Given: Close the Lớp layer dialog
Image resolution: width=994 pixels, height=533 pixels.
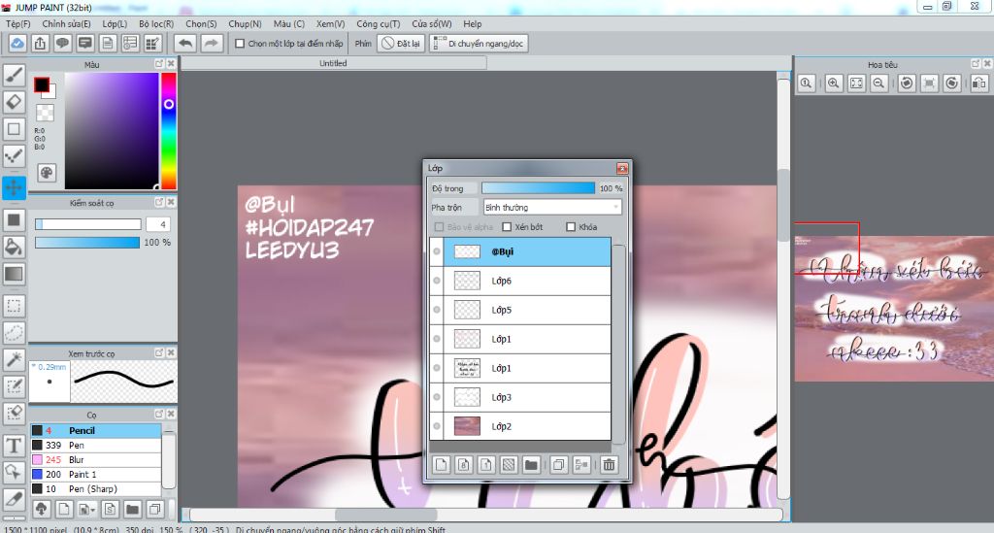Looking at the screenshot, I should (622, 169).
